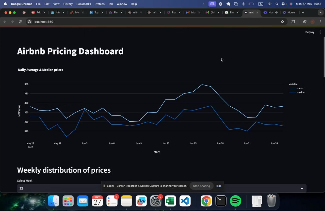Image resolution: width=325 pixels, height=211 pixels.
Task: Open Finder from the Dock
Action: coord(54,201)
